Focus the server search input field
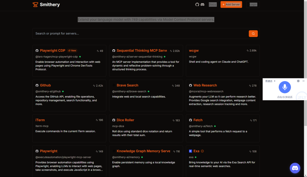Image resolution: width=307 pixels, height=177 pixels. [x=141, y=34]
